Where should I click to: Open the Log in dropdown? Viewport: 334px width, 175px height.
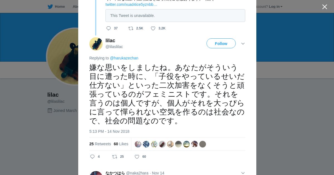[276, 7]
